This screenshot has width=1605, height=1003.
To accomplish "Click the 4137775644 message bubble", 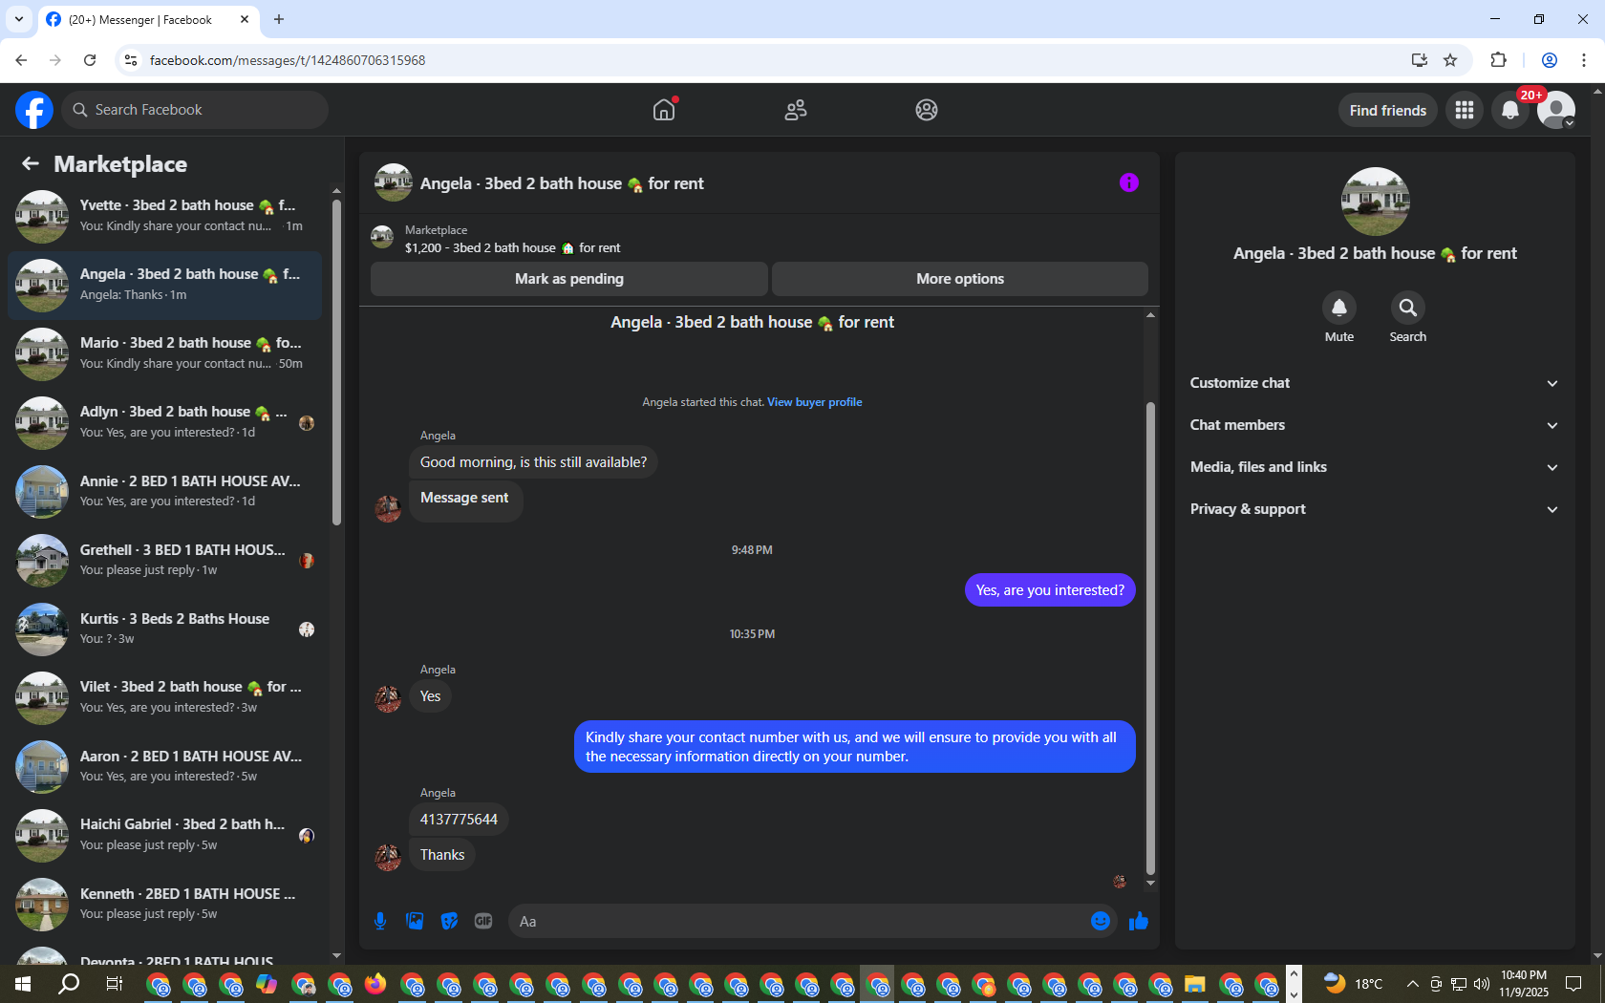I will point(459,820).
